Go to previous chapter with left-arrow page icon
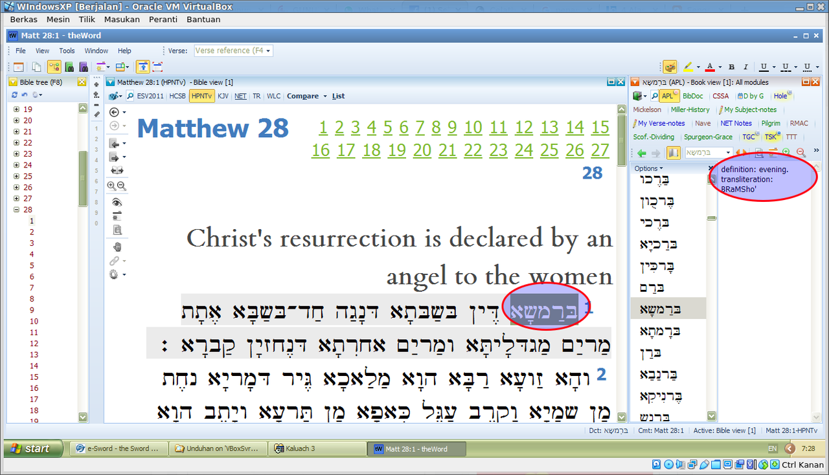 click(115, 144)
